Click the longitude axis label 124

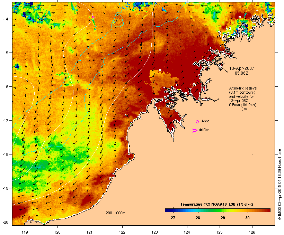[x=187, y=232]
